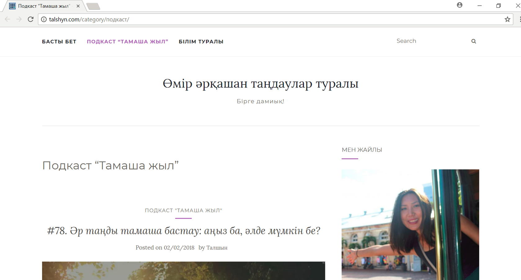Open the ПОДКАСТ "ТАМАША ЖЫЛ" menu item

(x=127, y=42)
